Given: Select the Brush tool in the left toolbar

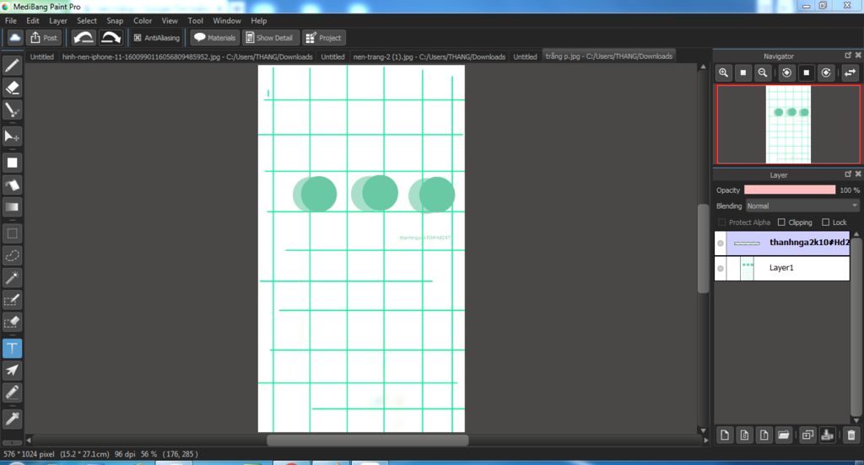Looking at the screenshot, I should click(12, 66).
